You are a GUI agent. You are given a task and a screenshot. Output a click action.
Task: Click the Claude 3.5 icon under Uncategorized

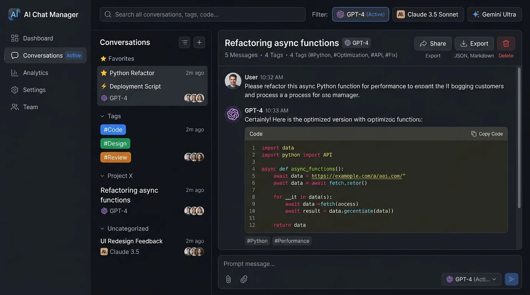click(104, 252)
